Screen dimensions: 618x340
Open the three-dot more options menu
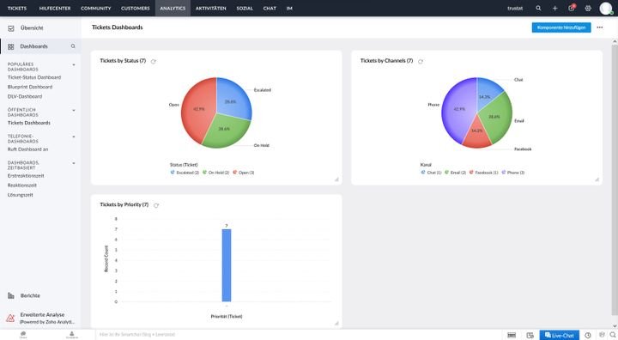pos(599,27)
